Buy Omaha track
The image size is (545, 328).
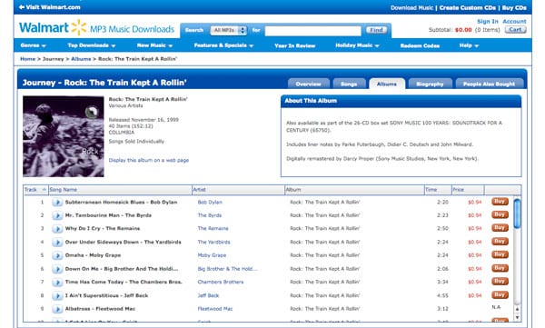pyautogui.click(x=500, y=254)
